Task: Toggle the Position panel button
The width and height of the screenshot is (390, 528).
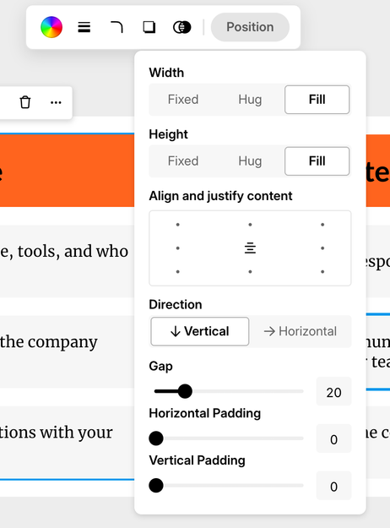Action: coord(250,27)
